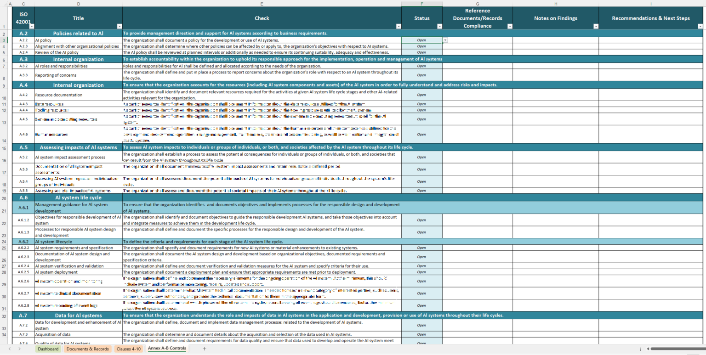Open the Reference Documents/Records Compliance filter
This screenshot has height=355, width=706.
point(509,26)
